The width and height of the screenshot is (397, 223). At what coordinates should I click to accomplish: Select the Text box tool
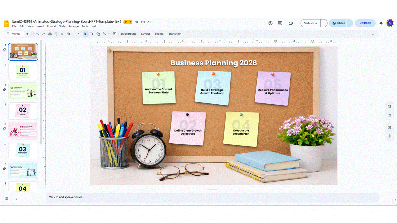91,34
